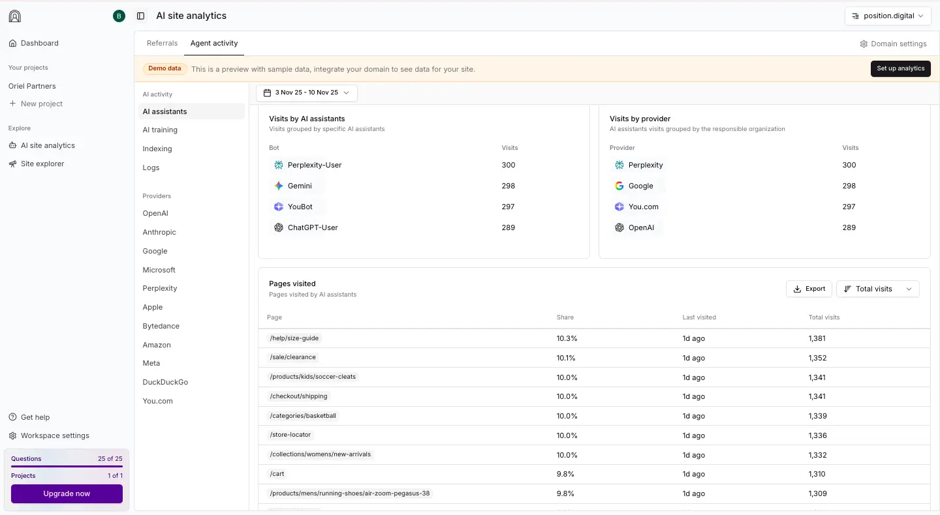This screenshot has height=515, width=940.
Task: Open Domain settings gear link
Action: point(893,44)
